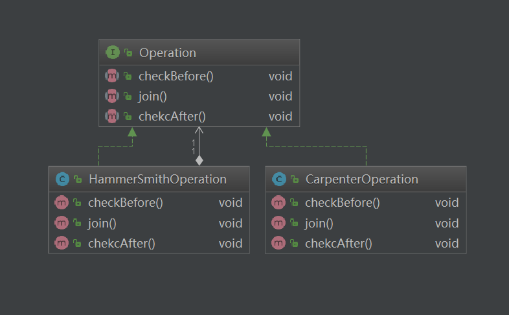Image resolution: width=509 pixels, height=315 pixels.
Task: Click the void return type of Operation join()
Action: click(280, 97)
